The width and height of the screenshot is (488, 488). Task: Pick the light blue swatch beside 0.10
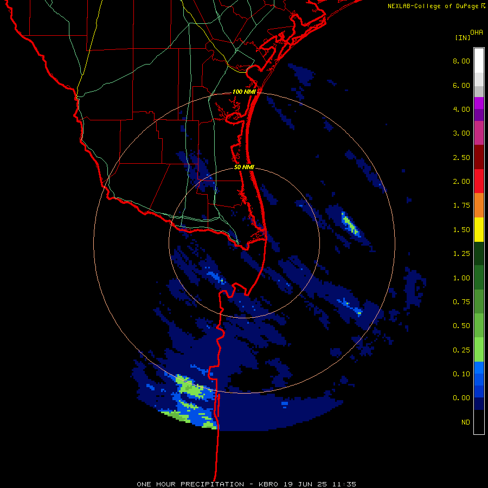click(479, 368)
